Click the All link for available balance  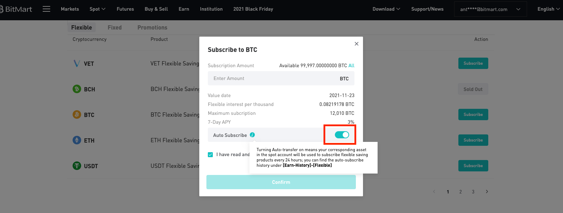pos(351,65)
